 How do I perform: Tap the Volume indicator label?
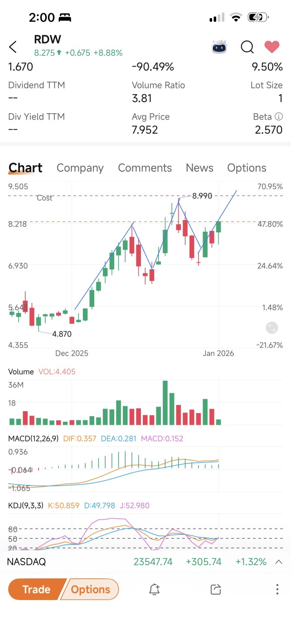coord(21,372)
